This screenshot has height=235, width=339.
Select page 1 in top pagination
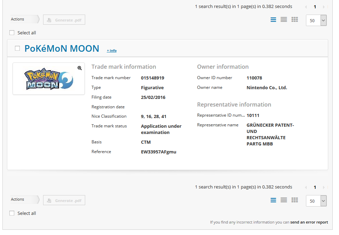[x=315, y=7]
